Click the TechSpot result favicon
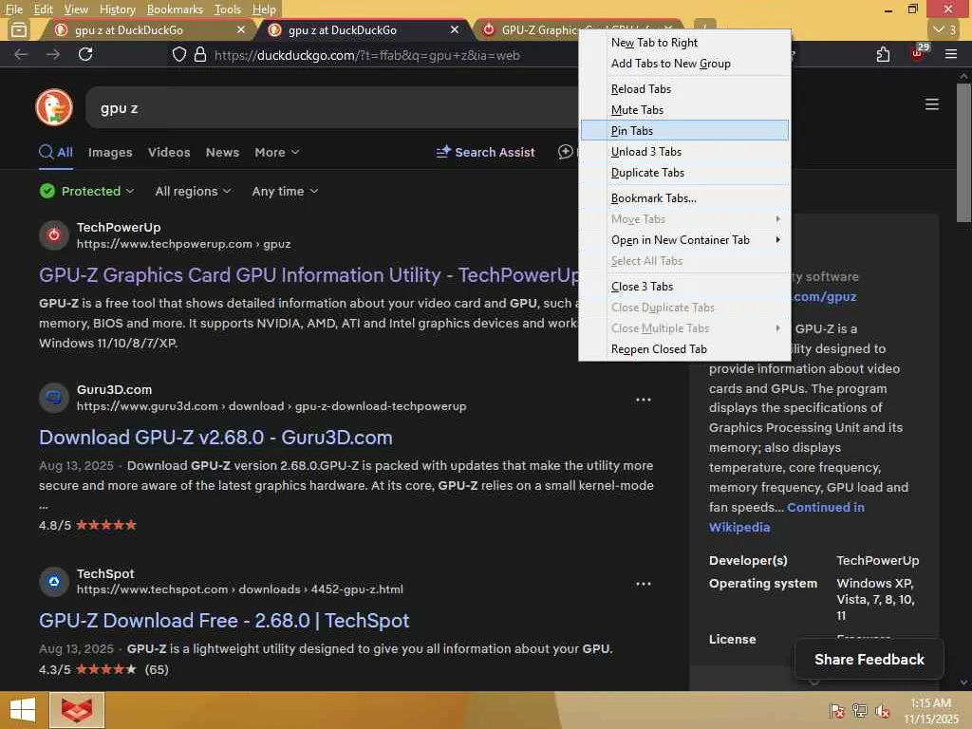Viewport: 972px width, 729px height. [x=54, y=582]
